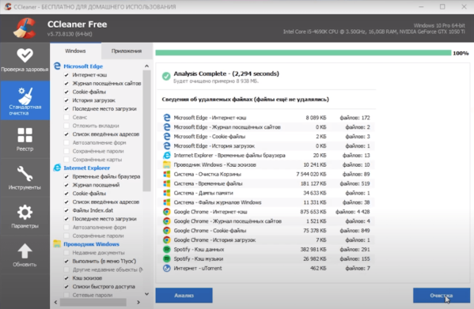
Task: Uncheck Edge Журнал посещённых сайтов checkbox
Action: pyautogui.click(x=66, y=83)
